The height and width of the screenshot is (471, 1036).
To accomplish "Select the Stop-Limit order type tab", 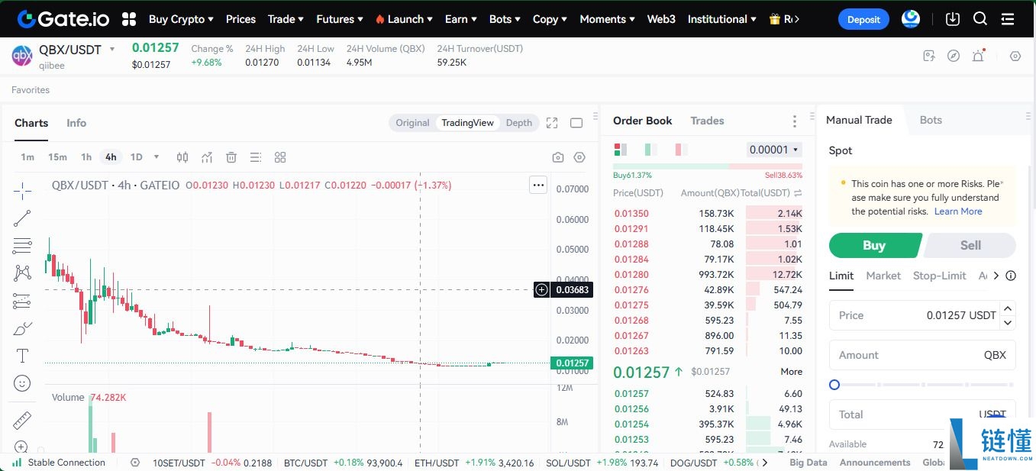I will click(940, 276).
